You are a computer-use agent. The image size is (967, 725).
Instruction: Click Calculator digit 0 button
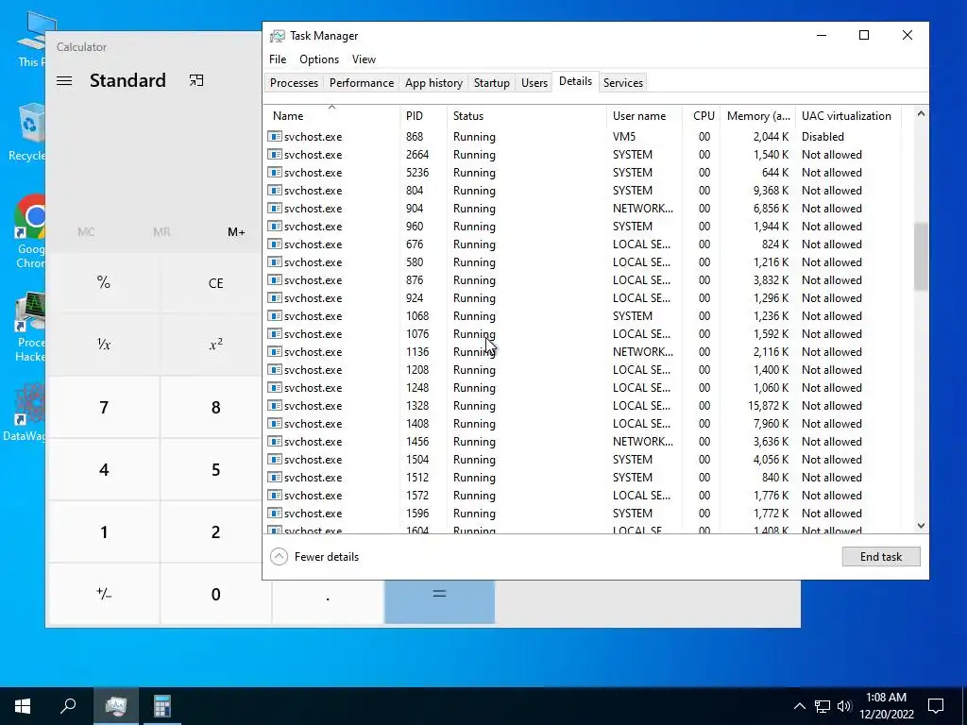click(215, 594)
